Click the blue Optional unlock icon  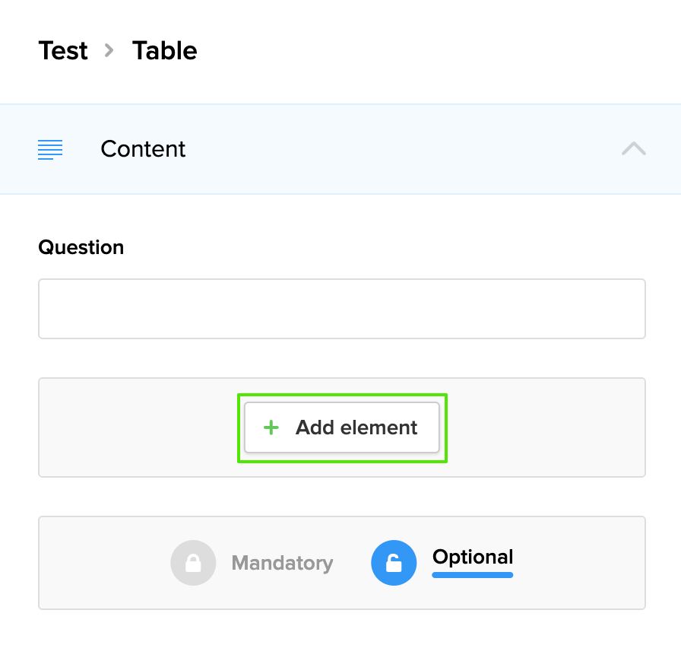(x=394, y=563)
